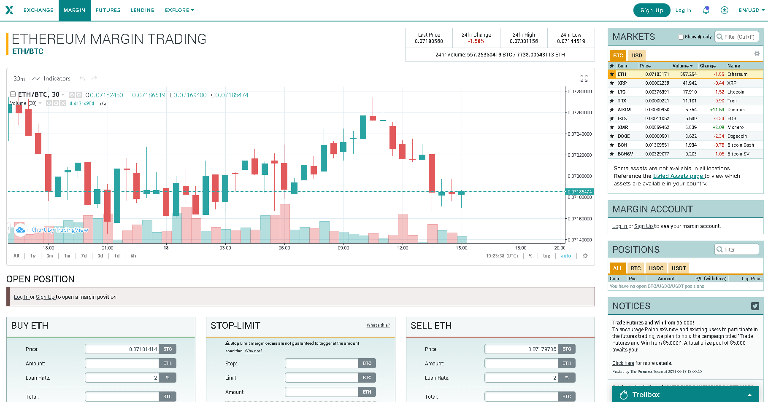The width and height of the screenshot is (768, 402).
Task: Click the TradingView cloud logo
Action: (x=20, y=230)
